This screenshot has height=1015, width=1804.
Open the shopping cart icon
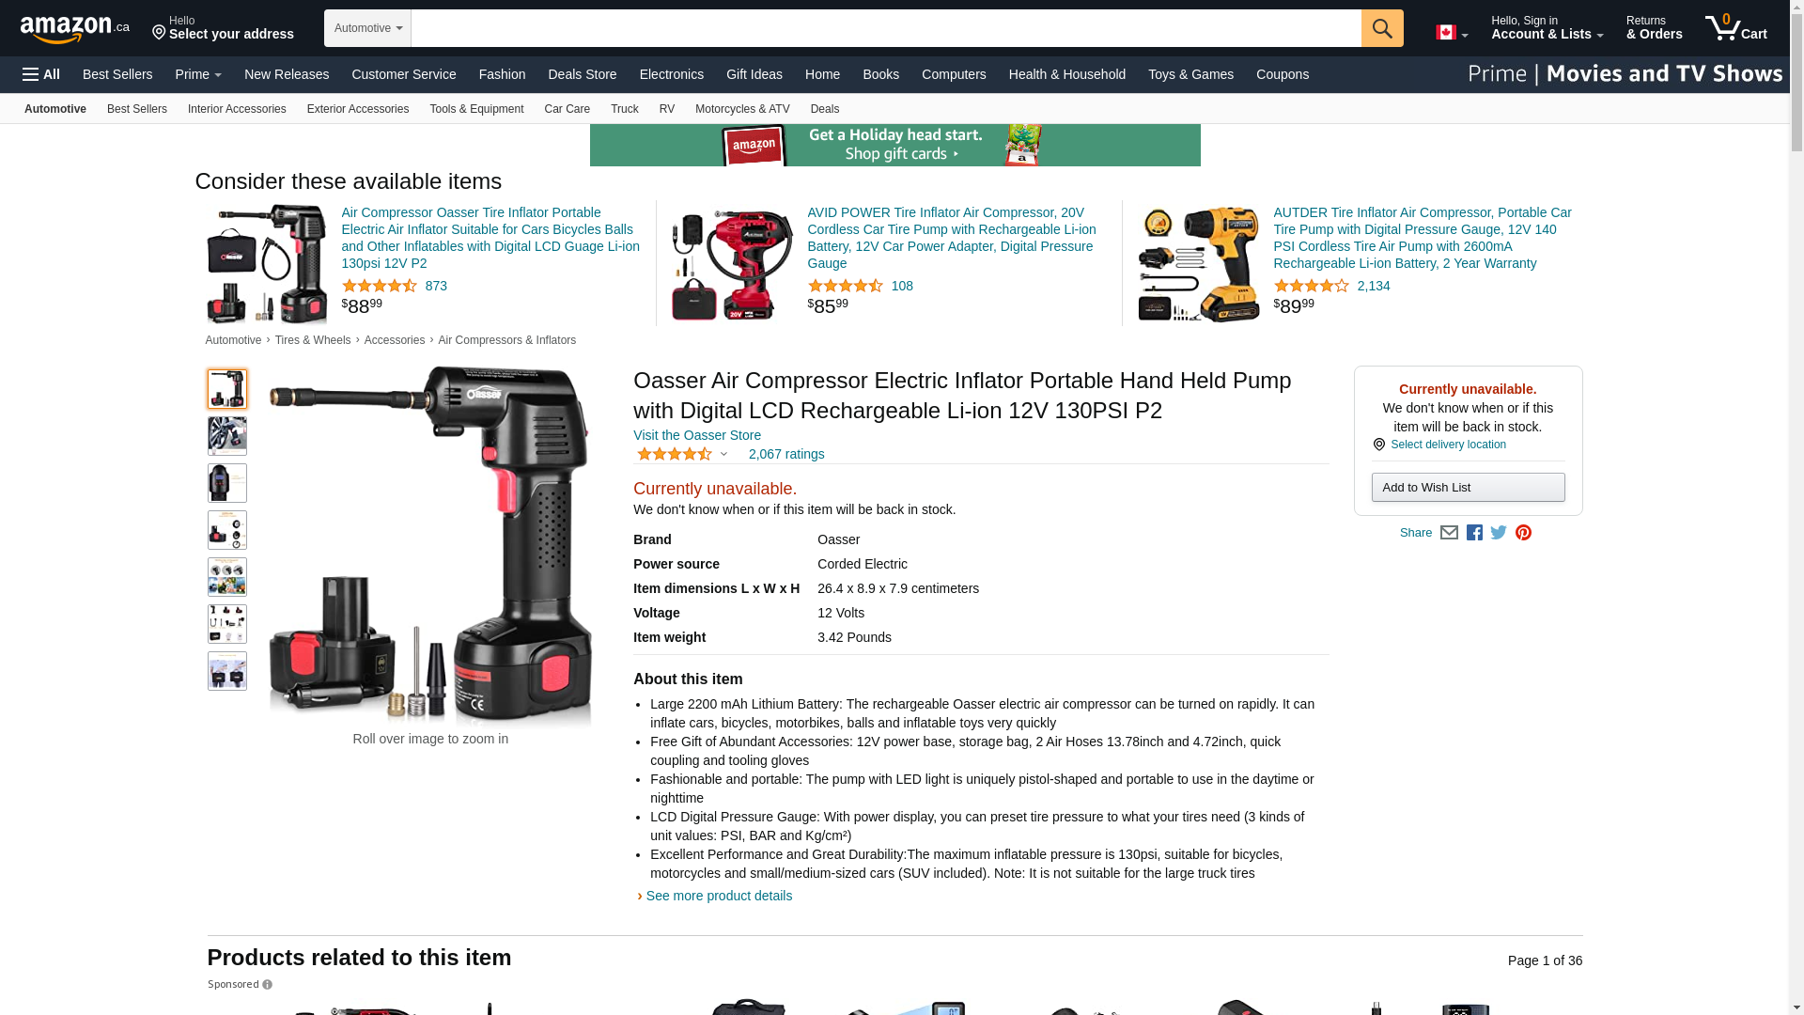point(1736,27)
